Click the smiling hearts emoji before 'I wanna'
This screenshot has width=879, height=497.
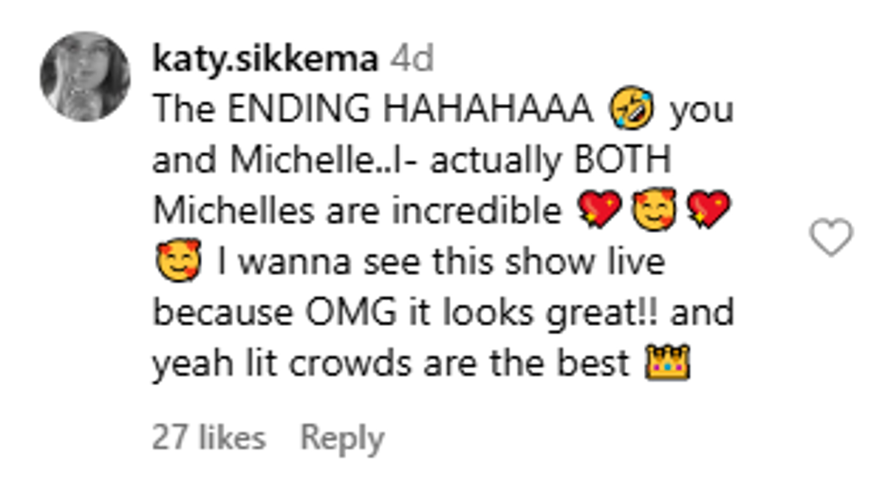coord(178,261)
